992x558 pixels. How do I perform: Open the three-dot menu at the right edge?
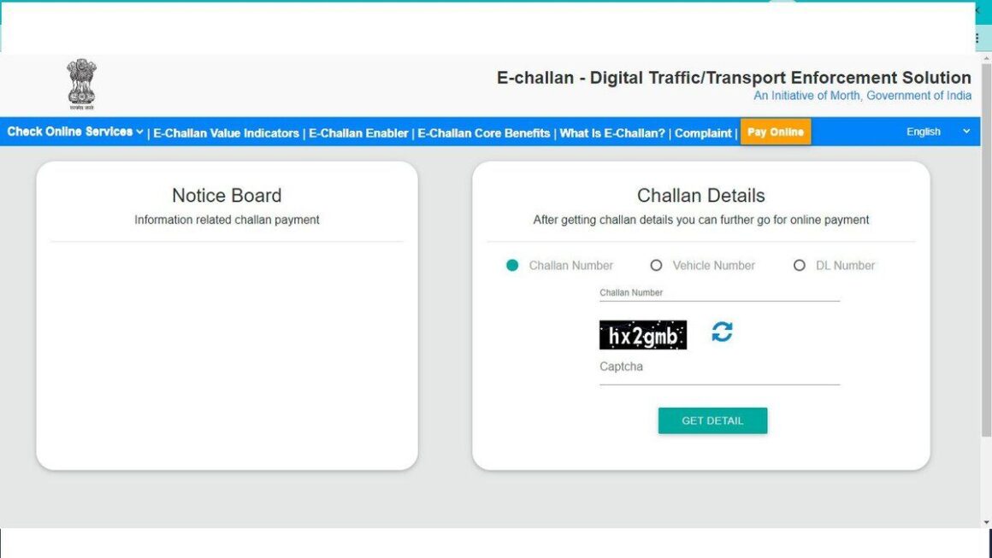(977, 38)
